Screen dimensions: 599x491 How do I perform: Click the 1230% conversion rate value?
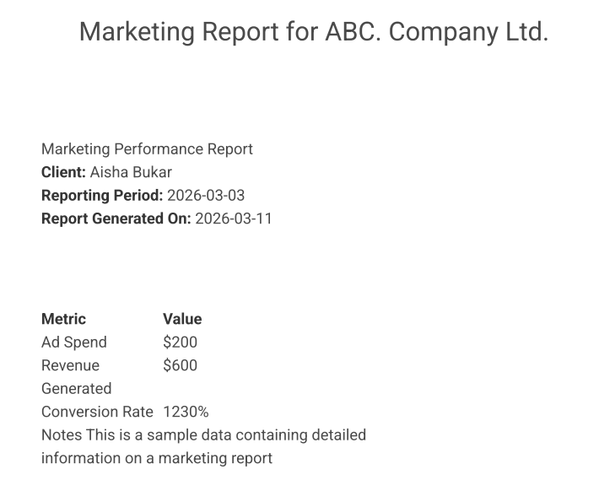pos(186,412)
